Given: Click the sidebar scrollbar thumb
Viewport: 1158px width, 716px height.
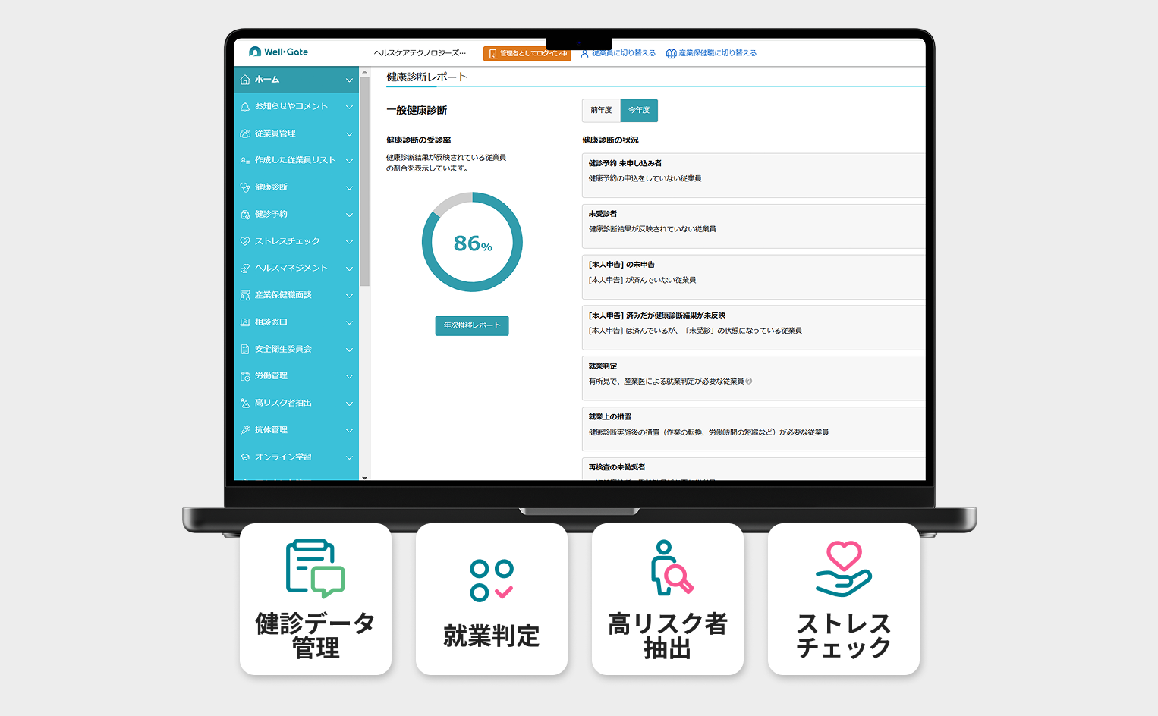Looking at the screenshot, I should pyautogui.click(x=365, y=182).
